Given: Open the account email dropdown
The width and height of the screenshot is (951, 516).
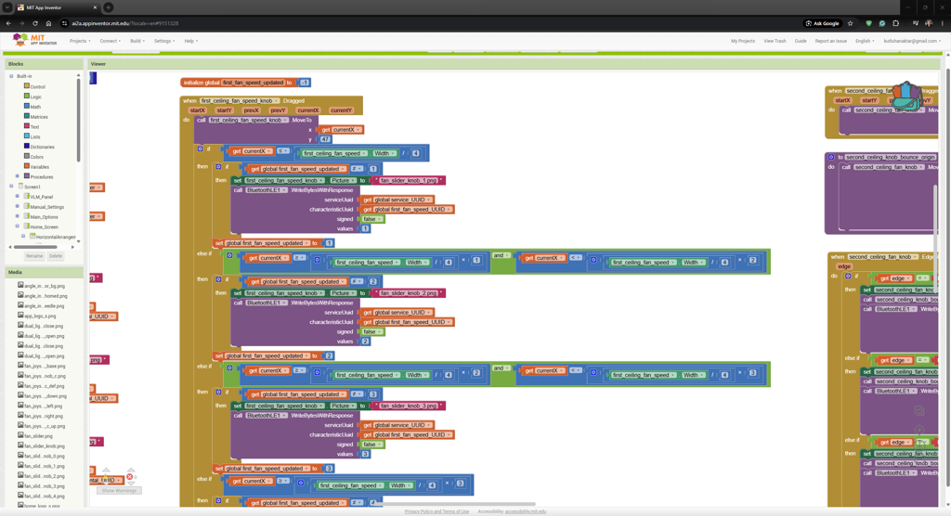Looking at the screenshot, I should click(x=912, y=41).
